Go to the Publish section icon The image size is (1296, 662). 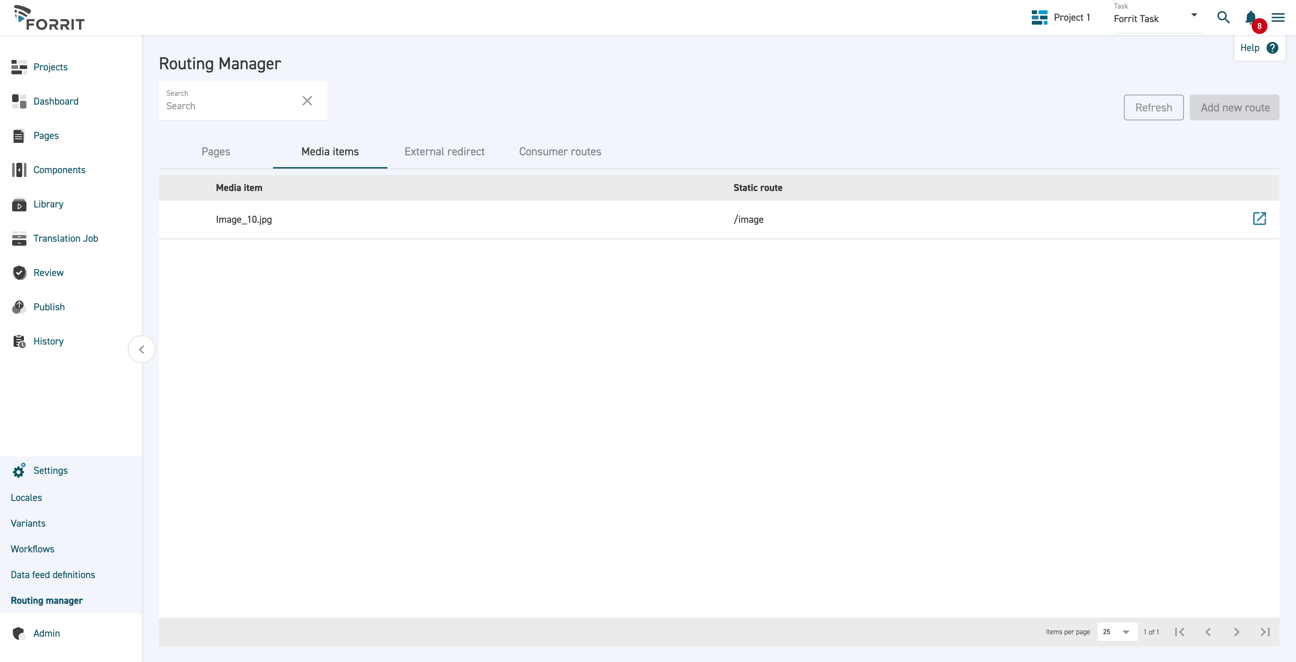point(19,307)
